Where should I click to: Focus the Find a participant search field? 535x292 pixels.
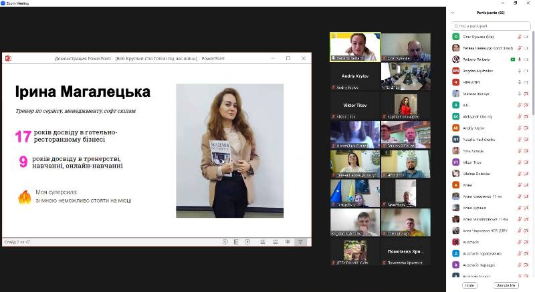tap(491, 26)
